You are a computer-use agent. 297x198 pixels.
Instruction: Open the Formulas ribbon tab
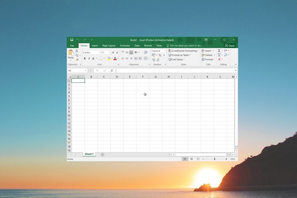coord(125,46)
